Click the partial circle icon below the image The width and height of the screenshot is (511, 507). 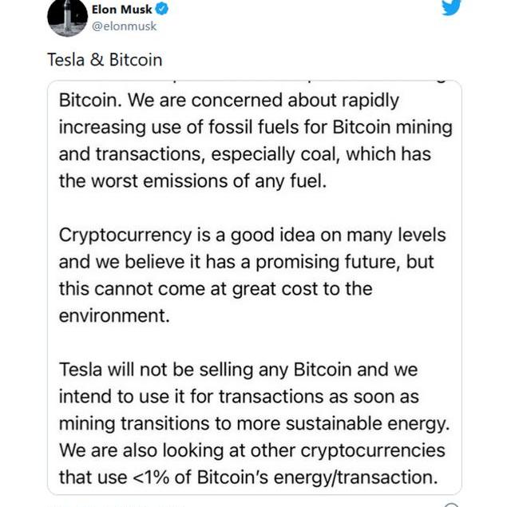click(x=452, y=504)
